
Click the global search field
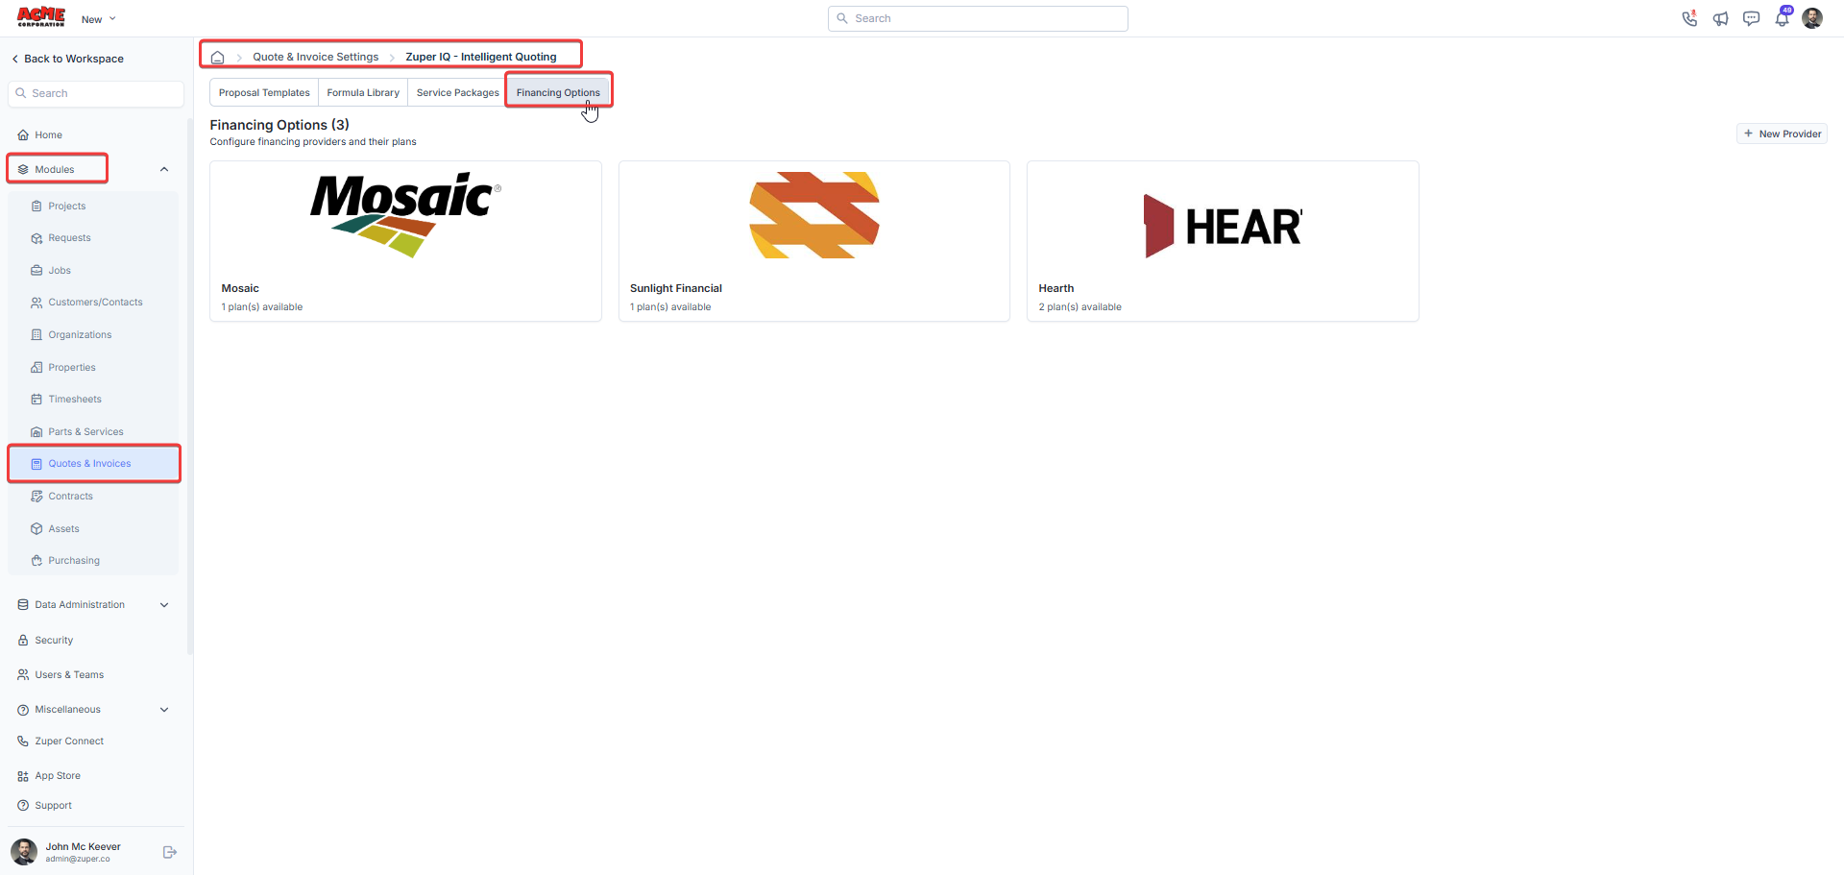(978, 18)
